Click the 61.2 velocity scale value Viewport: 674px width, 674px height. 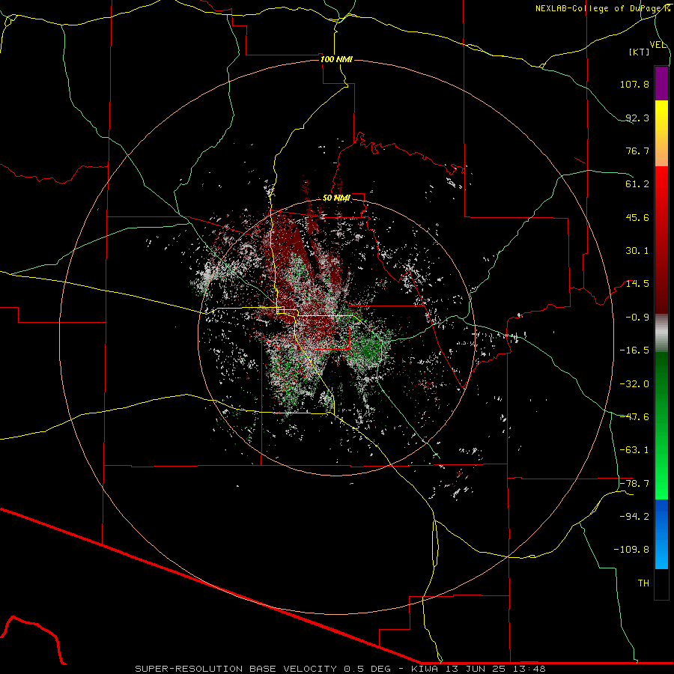click(637, 184)
